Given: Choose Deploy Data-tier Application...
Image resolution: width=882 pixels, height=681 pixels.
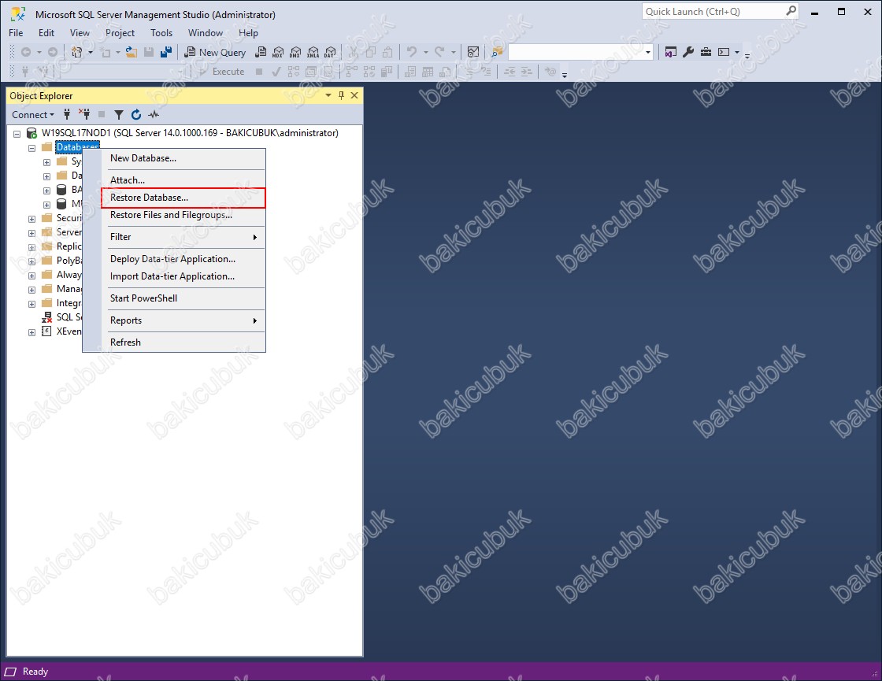Looking at the screenshot, I should [183, 259].
